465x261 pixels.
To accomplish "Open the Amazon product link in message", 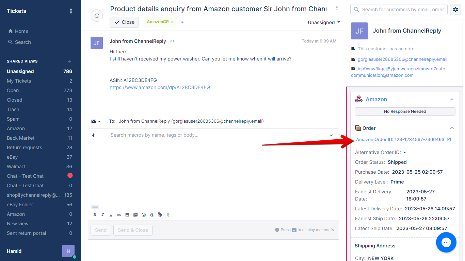I will [x=160, y=87].
